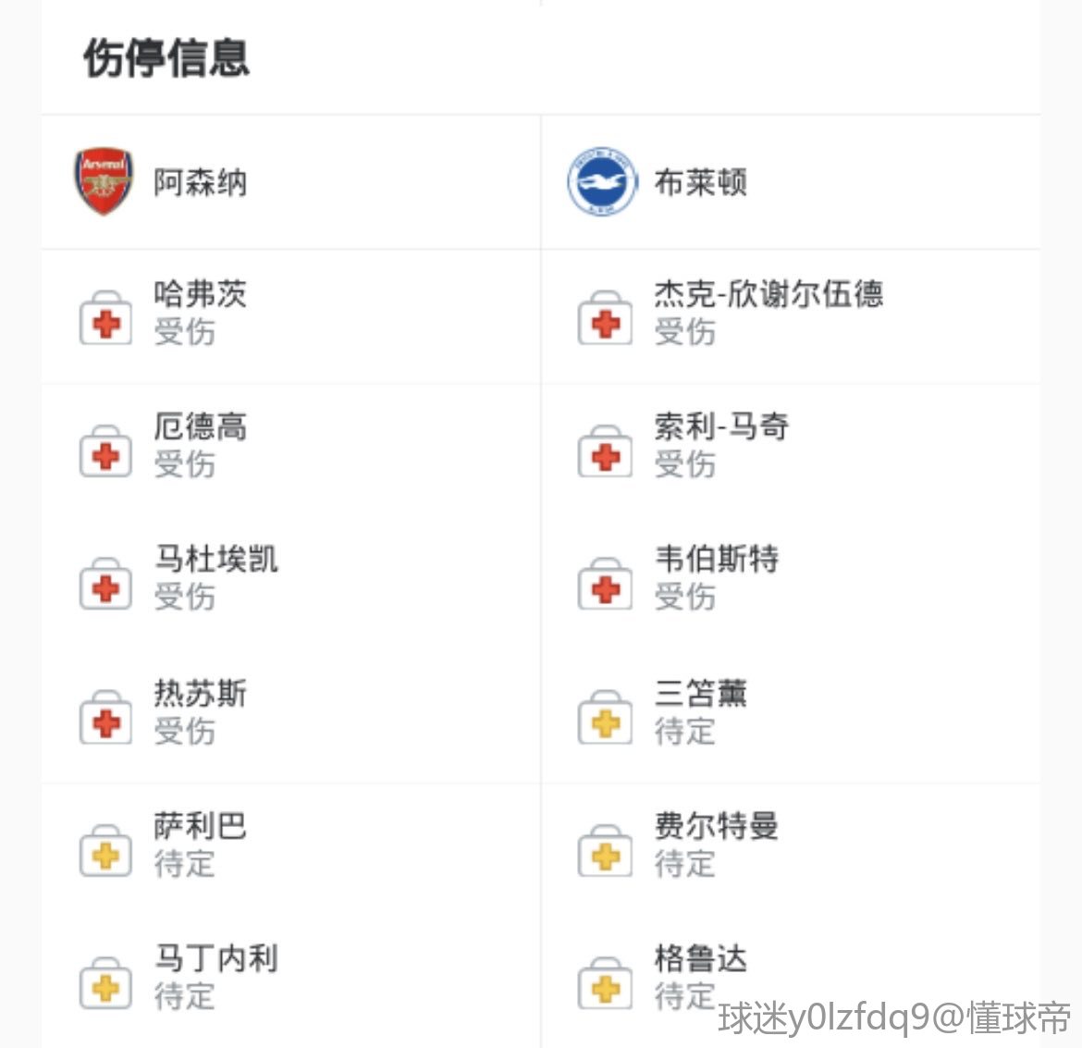Click the yellow medical kit beside 费尔特曼

click(x=605, y=851)
